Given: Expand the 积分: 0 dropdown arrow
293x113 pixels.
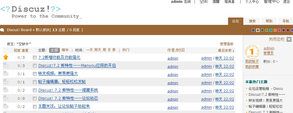Looking at the screenshot, I should (x=277, y=62).
